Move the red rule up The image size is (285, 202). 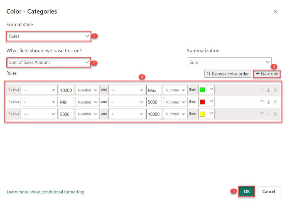pos(262,102)
